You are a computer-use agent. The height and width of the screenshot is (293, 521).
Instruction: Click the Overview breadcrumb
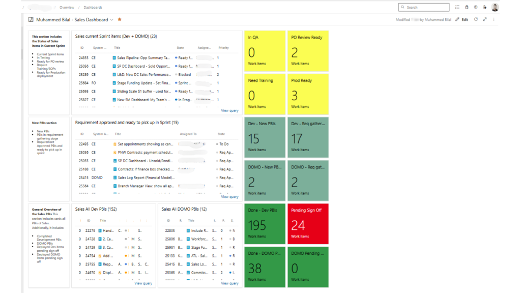click(x=67, y=8)
